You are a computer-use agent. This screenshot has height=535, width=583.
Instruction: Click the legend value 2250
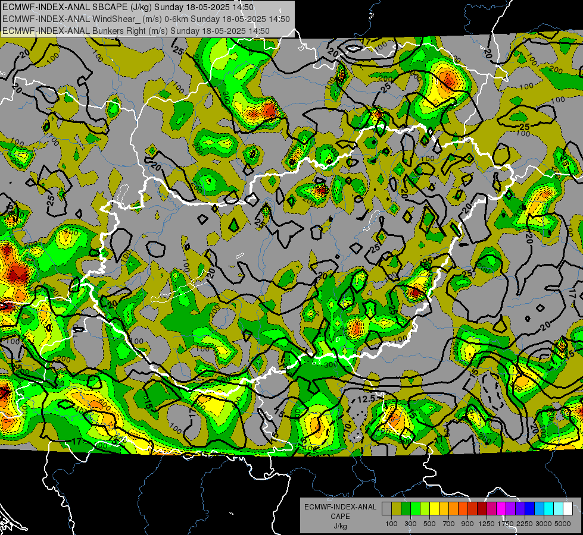525,524
